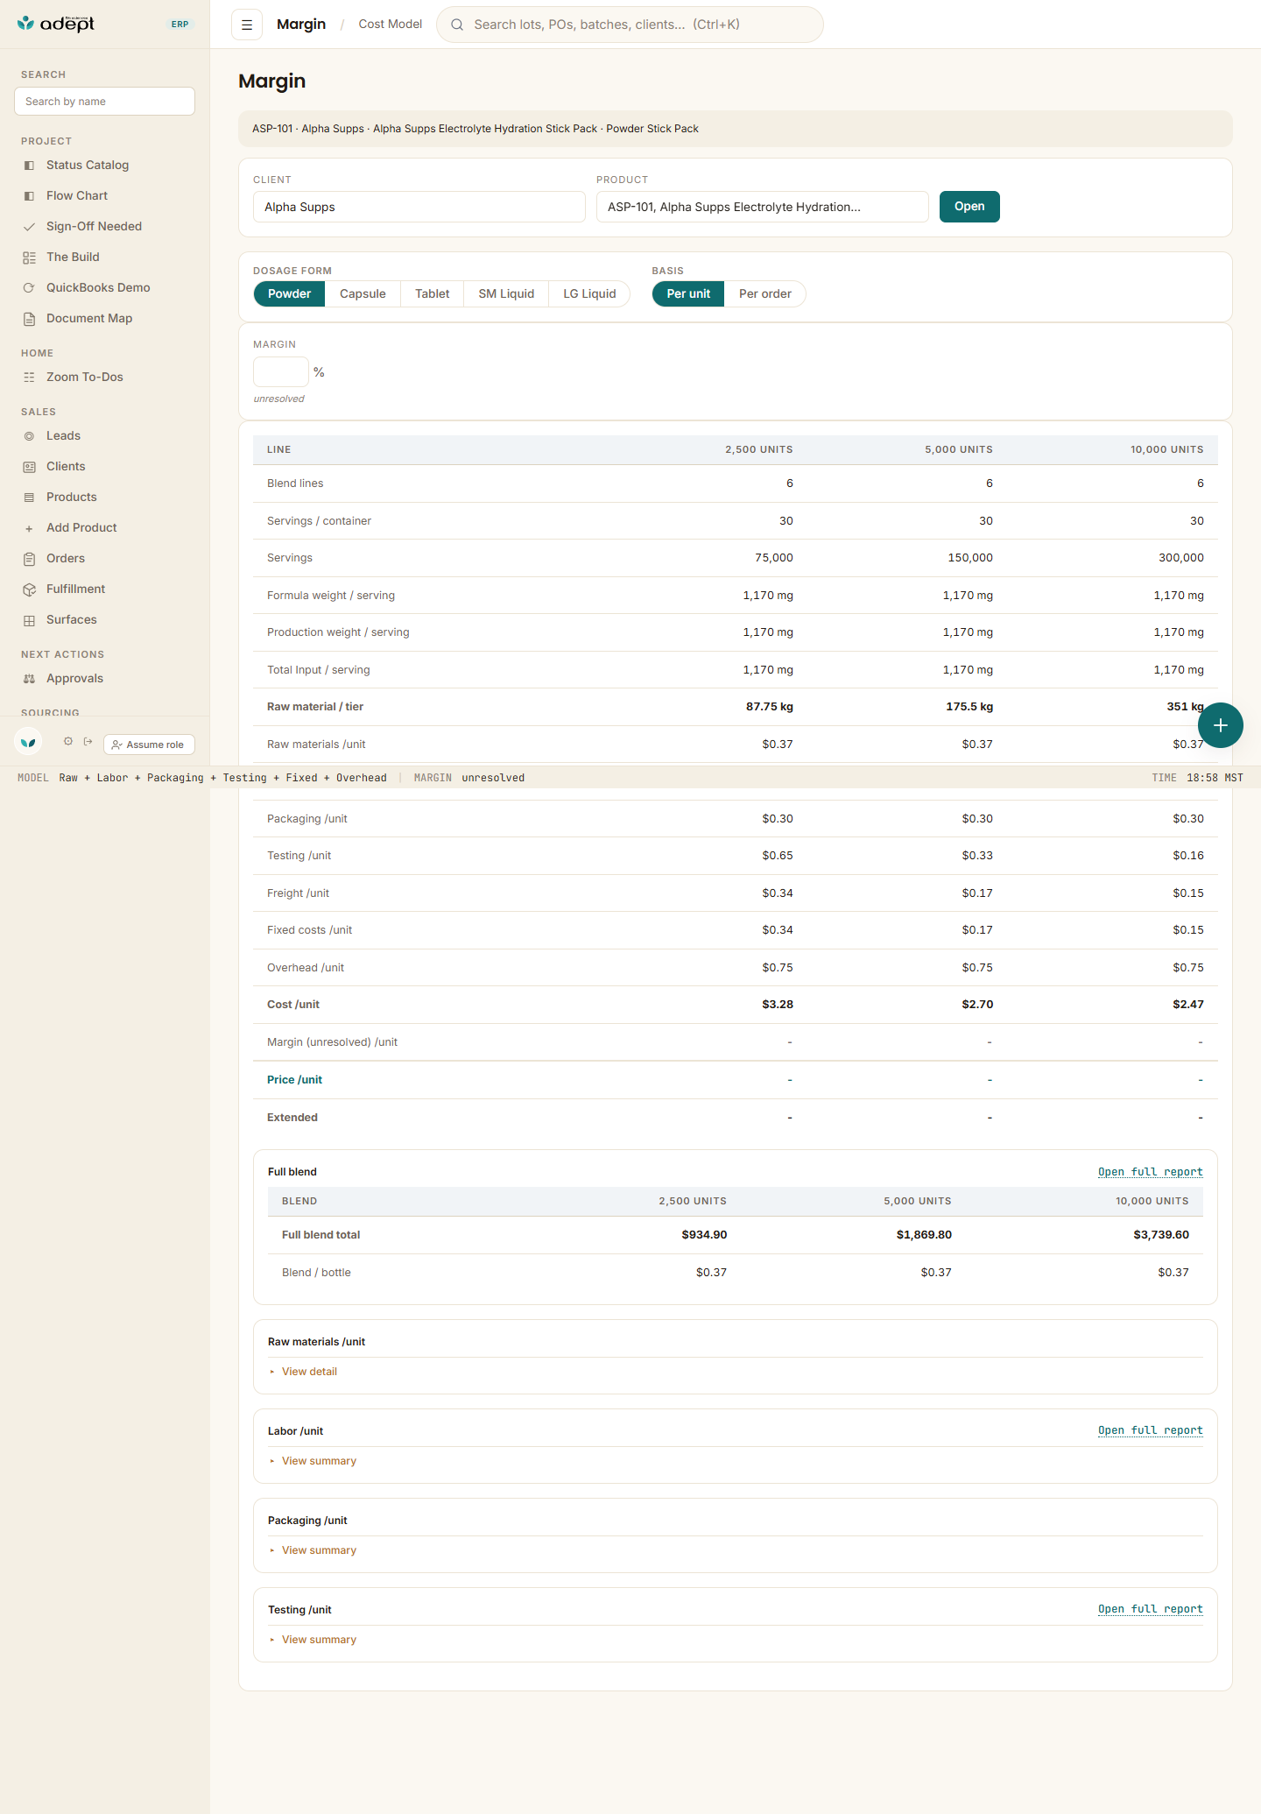The width and height of the screenshot is (1261, 1814).
Task: Click the sign-out arrow icon
Action: click(x=88, y=741)
